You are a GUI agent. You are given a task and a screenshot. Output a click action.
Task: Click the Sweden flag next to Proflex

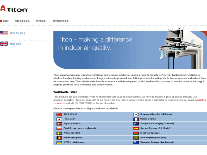click(59, 133)
